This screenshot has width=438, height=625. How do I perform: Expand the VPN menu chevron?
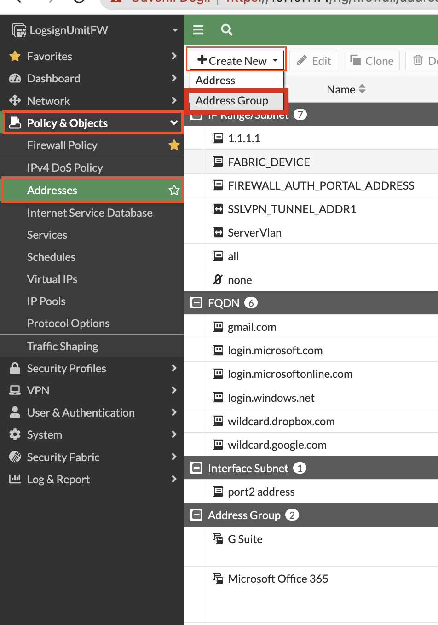coord(174,390)
